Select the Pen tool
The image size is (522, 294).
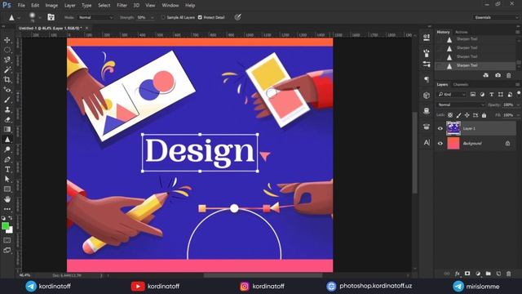7,159
